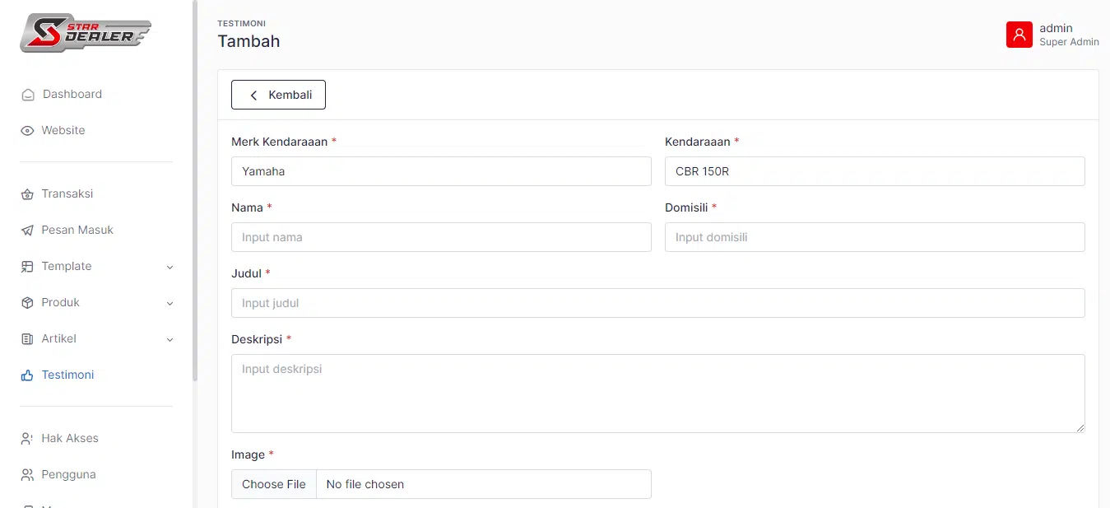Go to Pesan Masuk menu item
The image size is (1110, 508).
click(x=77, y=230)
